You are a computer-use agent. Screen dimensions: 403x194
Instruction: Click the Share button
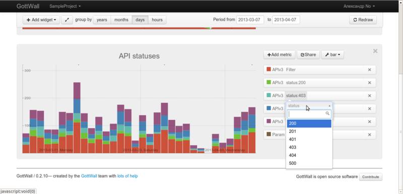tap(308, 54)
